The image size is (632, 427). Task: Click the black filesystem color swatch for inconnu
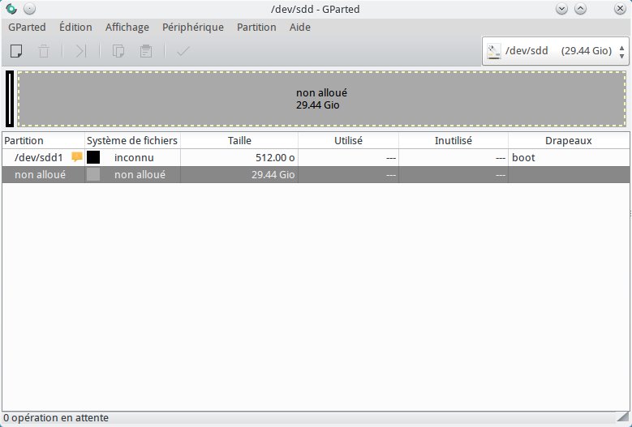coord(93,157)
